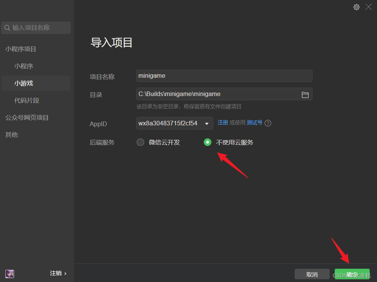Click the chevron beside 注销

[x=65, y=274]
